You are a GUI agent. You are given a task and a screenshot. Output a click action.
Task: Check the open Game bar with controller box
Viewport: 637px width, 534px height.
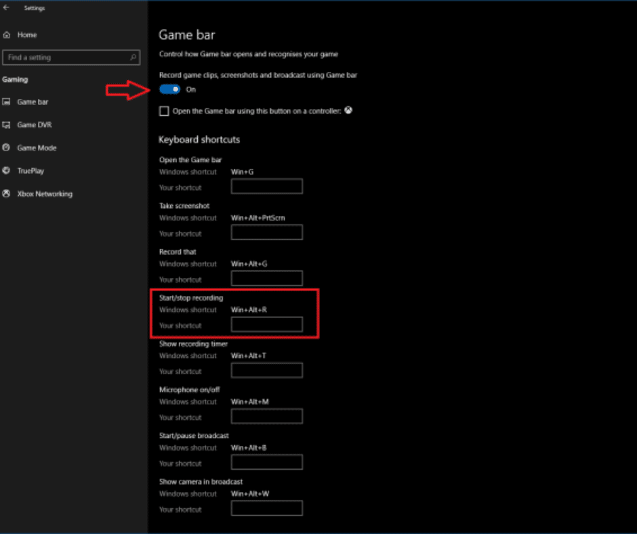tap(163, 111)
